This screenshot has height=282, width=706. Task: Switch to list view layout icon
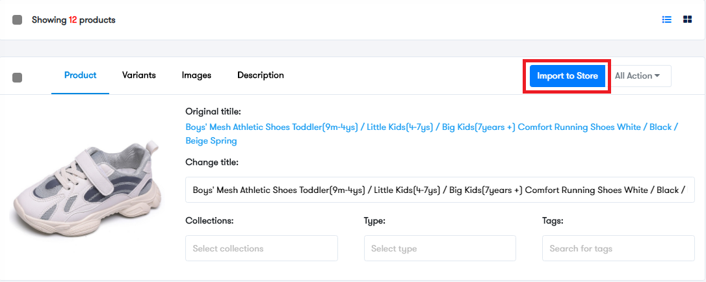(667, 19)
